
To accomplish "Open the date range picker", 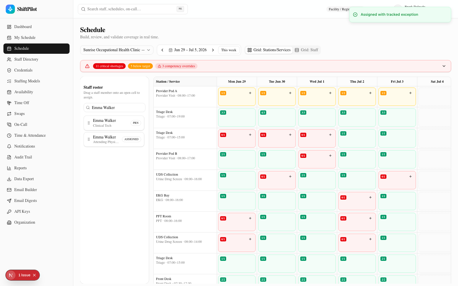I will point(188,50).
